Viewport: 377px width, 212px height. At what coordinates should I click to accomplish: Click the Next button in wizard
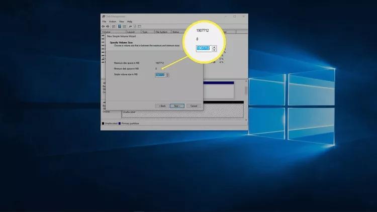coord(176,106)
